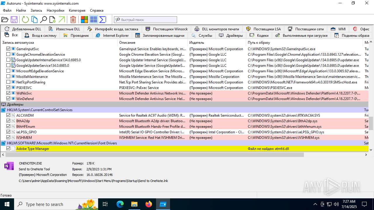374x210 pixels.
Task: Uncheck the BthA2dp driver entry
Action: click(8, 121)
